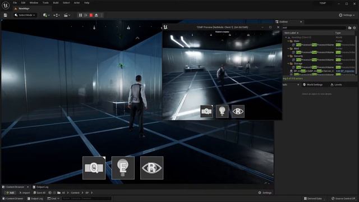This screenshot has height=202, width=359.
Task: Open the File menu
Action: [15, 3]
